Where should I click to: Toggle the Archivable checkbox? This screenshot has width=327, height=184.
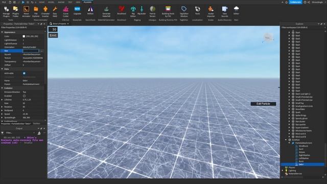pyautogui.click(x=24, y=73)
